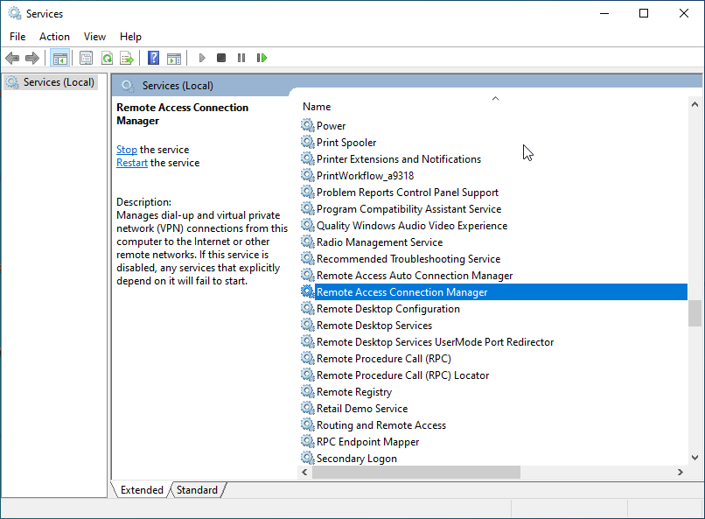Open the File menu
The height and width of the screenshot is (519, 705).
pyautogui.click(x=17, y=37)
